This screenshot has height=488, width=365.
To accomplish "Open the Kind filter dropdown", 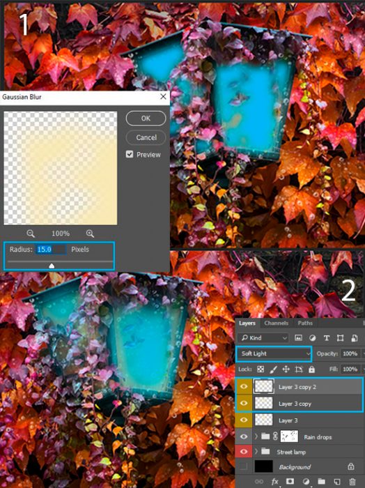I will pyautogui.click(x=264, y=338).
